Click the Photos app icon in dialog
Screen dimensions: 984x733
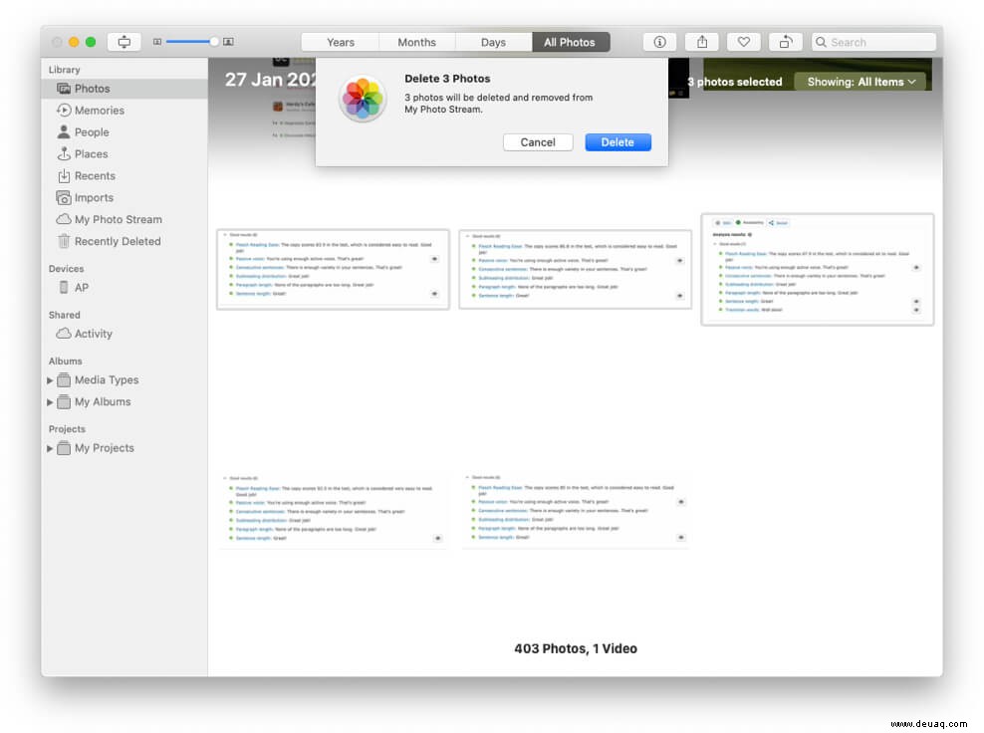click(x=363, y=99)
